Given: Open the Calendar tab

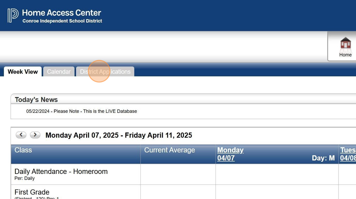Looking at the screenshot, I should (59, 72).
